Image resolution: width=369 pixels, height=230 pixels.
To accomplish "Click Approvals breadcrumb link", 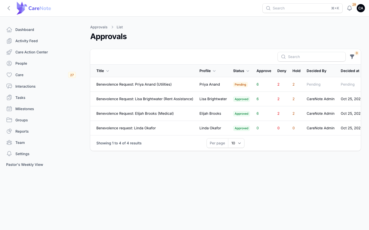I will (x=99, y=27).
